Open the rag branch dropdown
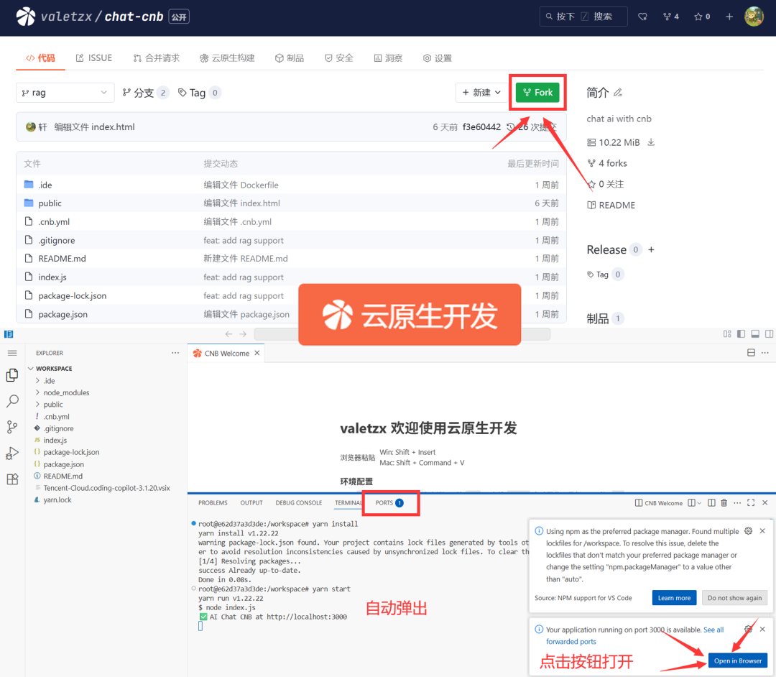This screenshot has width=776, height=677. [65, 93]
